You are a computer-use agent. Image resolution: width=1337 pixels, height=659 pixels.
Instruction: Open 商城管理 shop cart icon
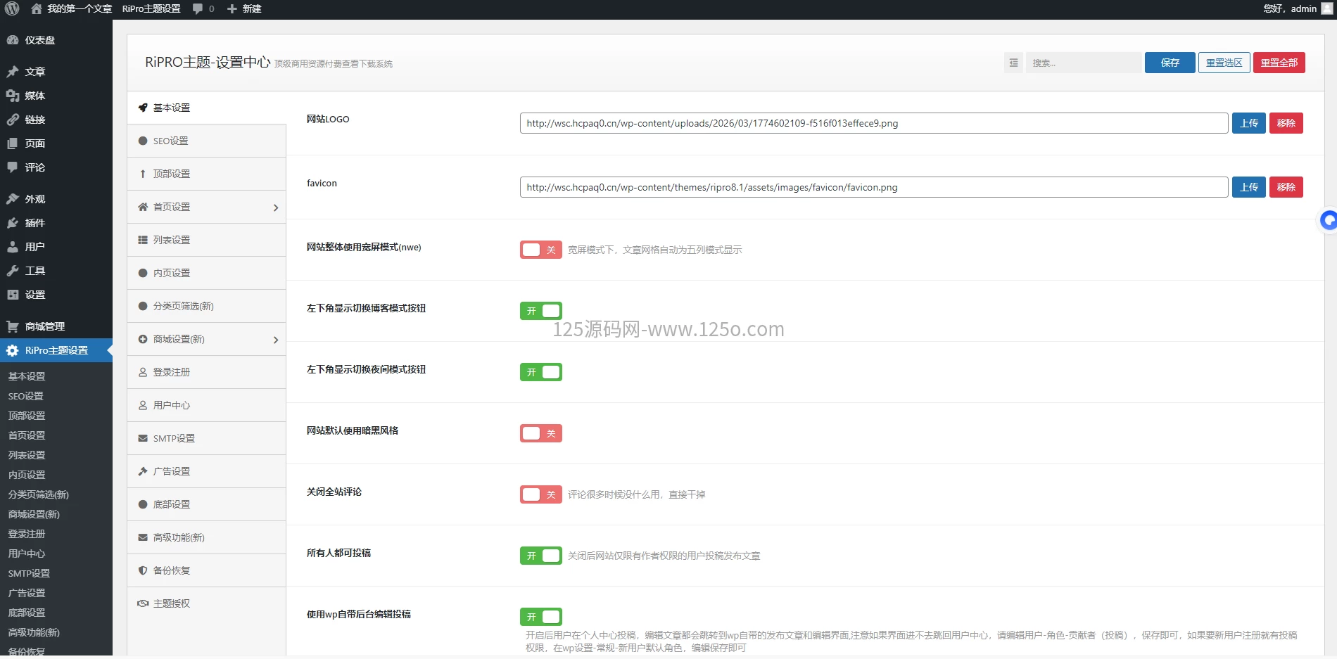tap(13, 326)
